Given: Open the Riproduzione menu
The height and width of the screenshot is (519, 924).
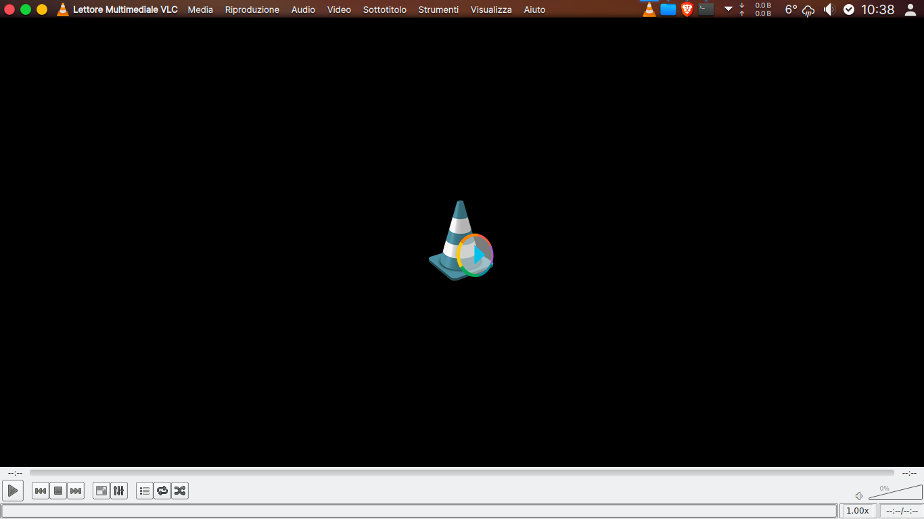Looking at the screenshot, I should click(x=252, y=9).
